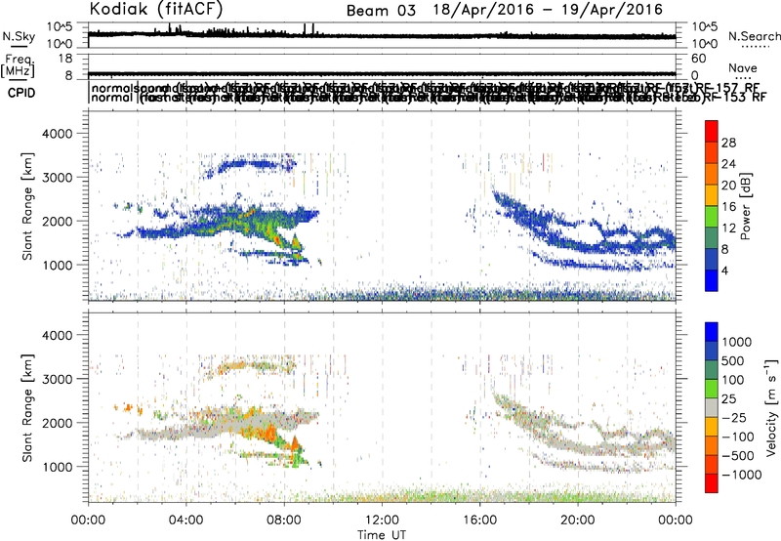
Task: Click the light green segment of power colorbar
Action: [x=712, y=217]
